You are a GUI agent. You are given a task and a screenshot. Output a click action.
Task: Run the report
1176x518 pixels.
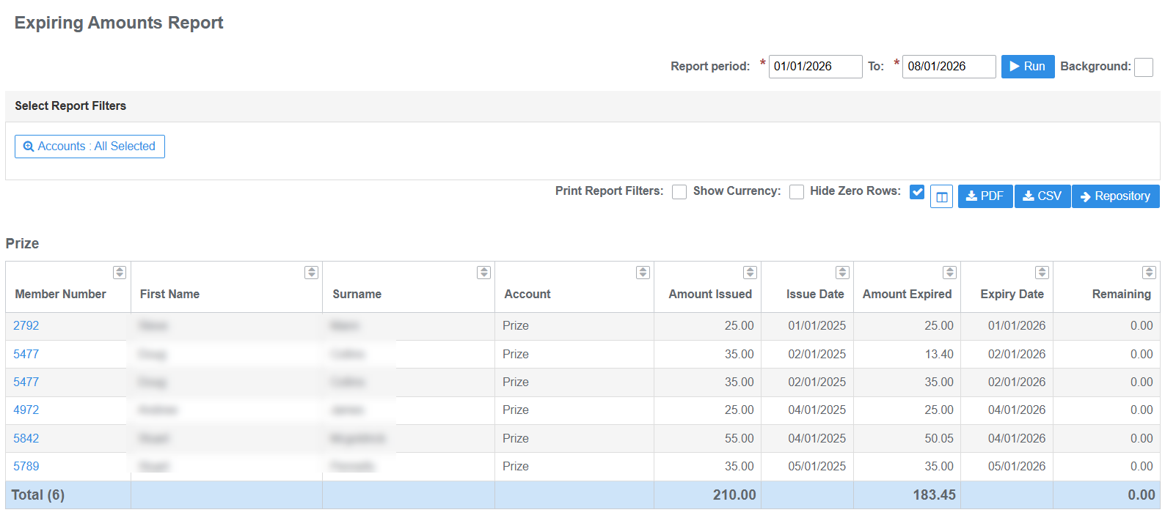[1028, 67]
